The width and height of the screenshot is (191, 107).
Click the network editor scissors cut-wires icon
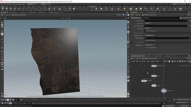(x=164, y=62)
